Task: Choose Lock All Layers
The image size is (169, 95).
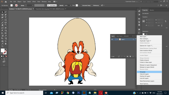Action: 144,78
